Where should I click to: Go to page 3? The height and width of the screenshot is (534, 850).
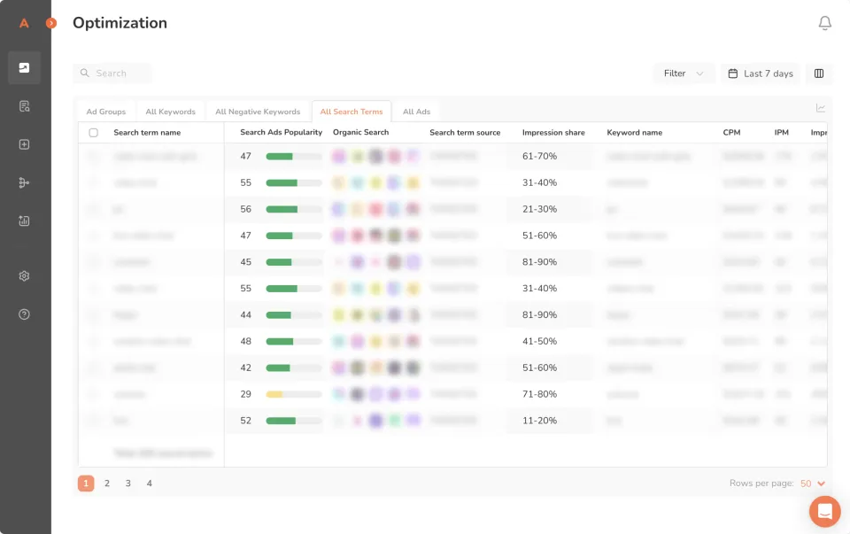127,483
